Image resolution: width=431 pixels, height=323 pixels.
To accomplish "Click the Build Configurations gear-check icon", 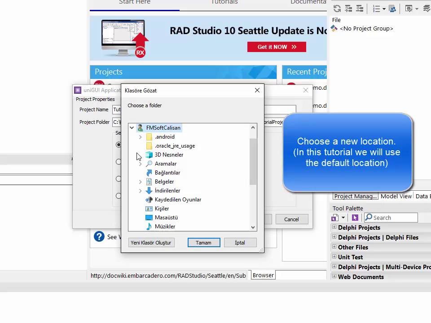I will point(409,9).
